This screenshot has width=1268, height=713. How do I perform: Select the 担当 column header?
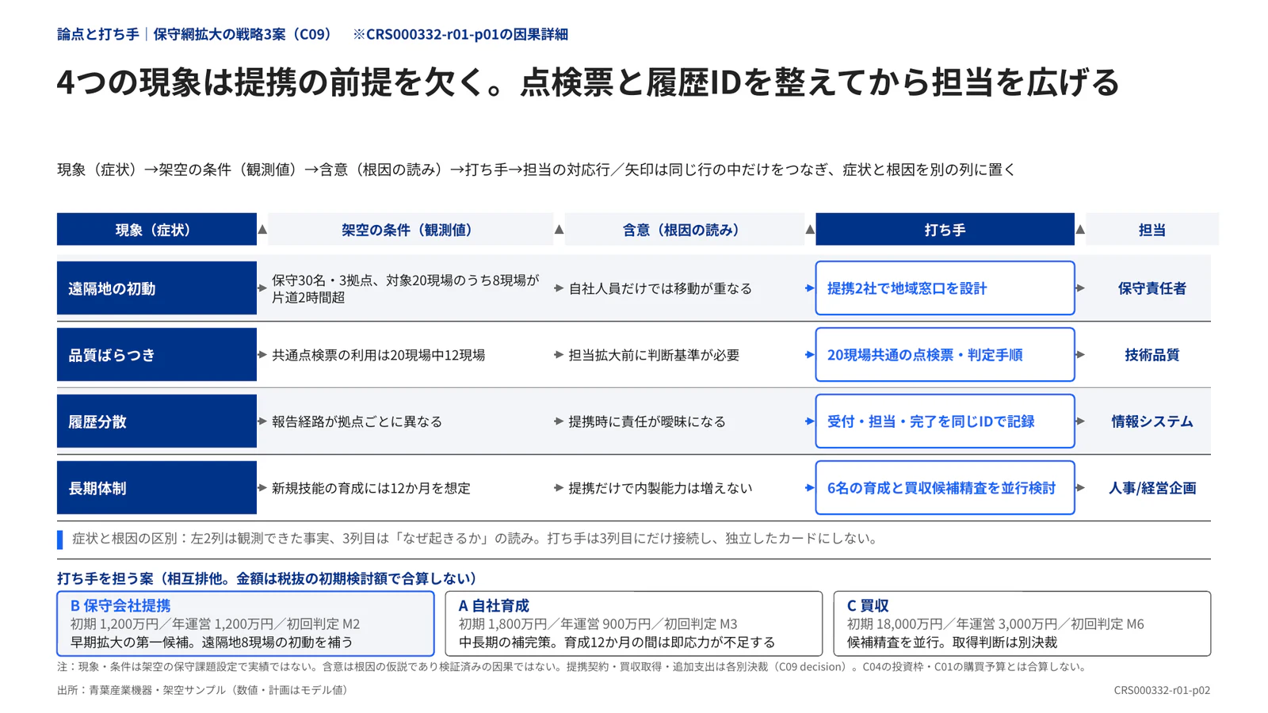click(1152, 230)
